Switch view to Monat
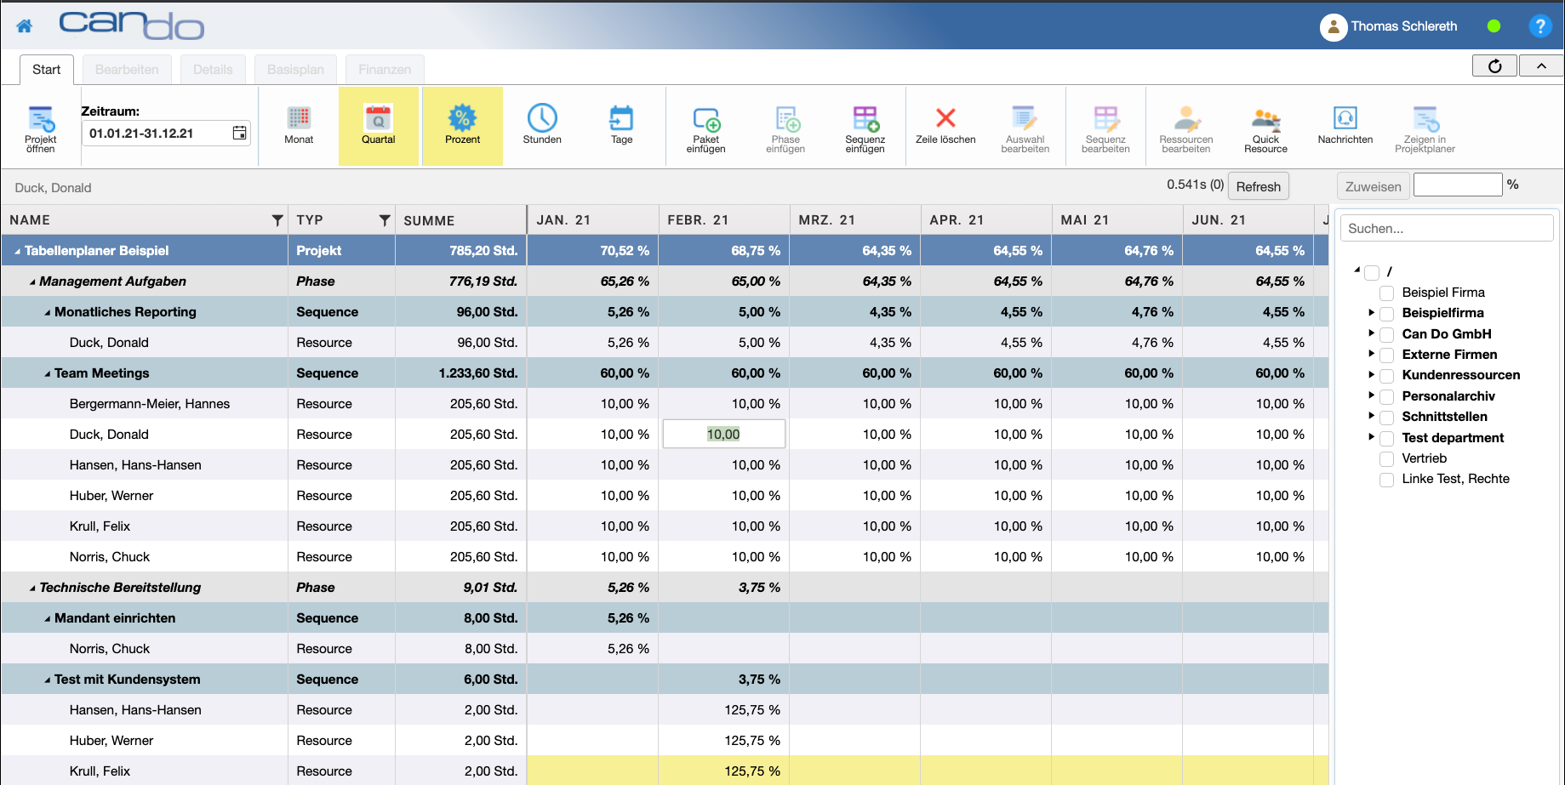Viewport: 1565px width, 785px height. 299,126
